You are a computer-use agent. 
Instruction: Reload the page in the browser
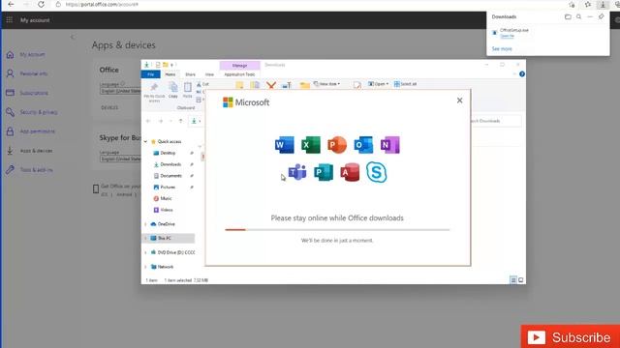[x=41, y=4]
